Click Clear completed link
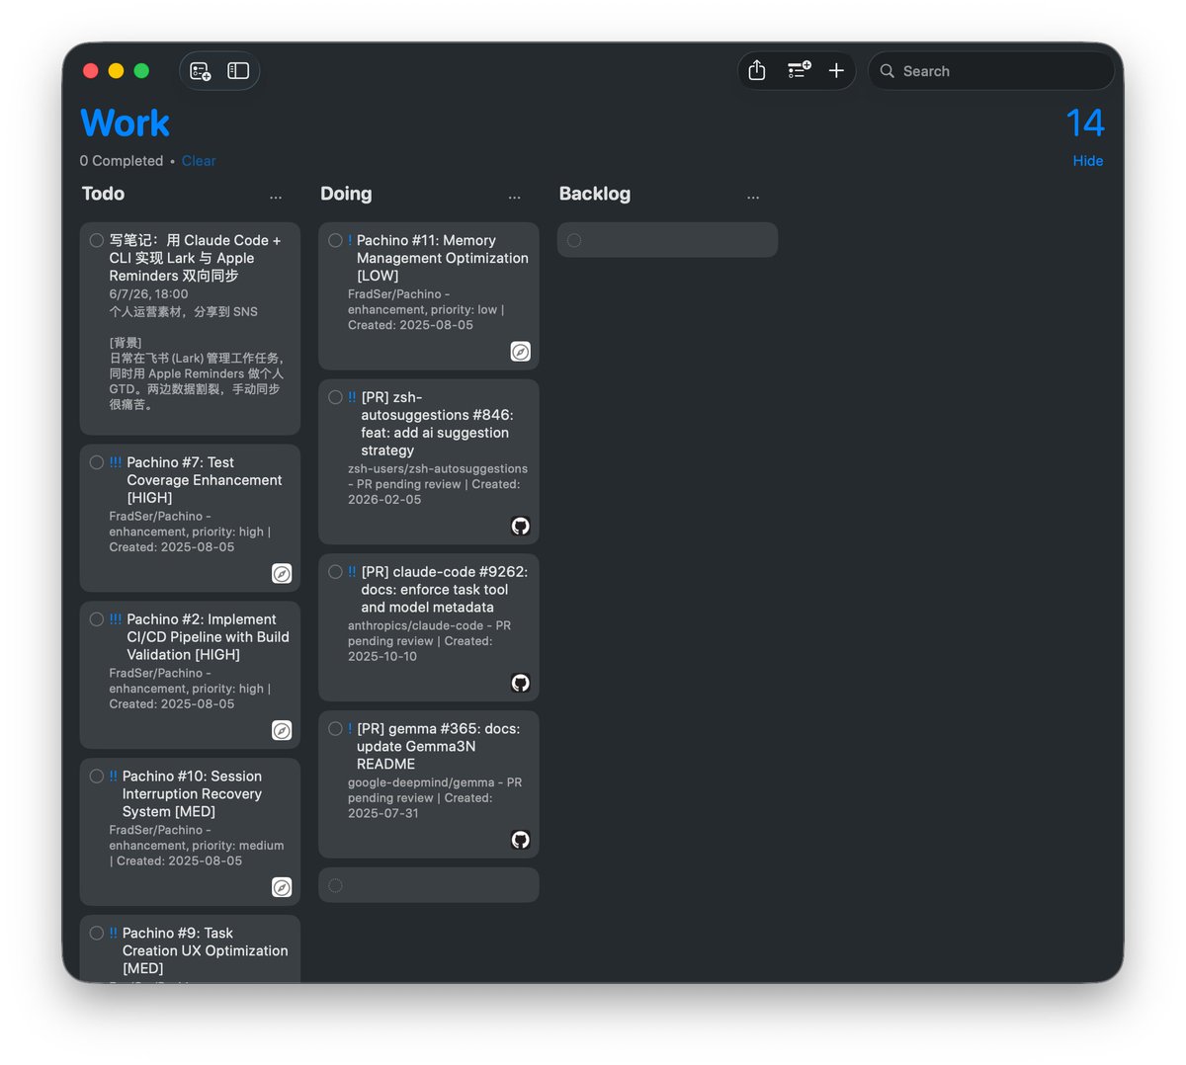 199,161
